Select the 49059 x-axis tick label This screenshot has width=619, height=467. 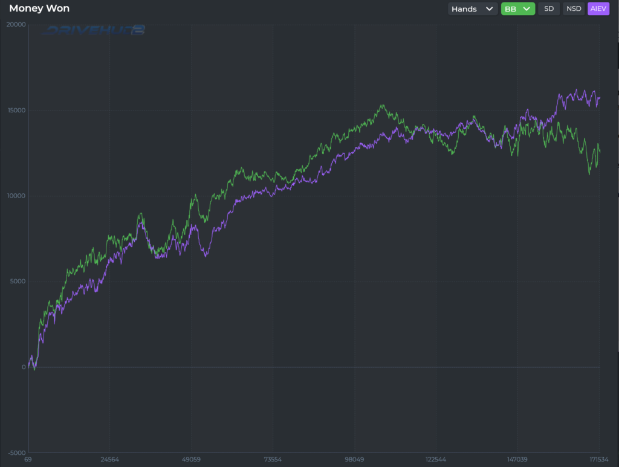(191, 460)
